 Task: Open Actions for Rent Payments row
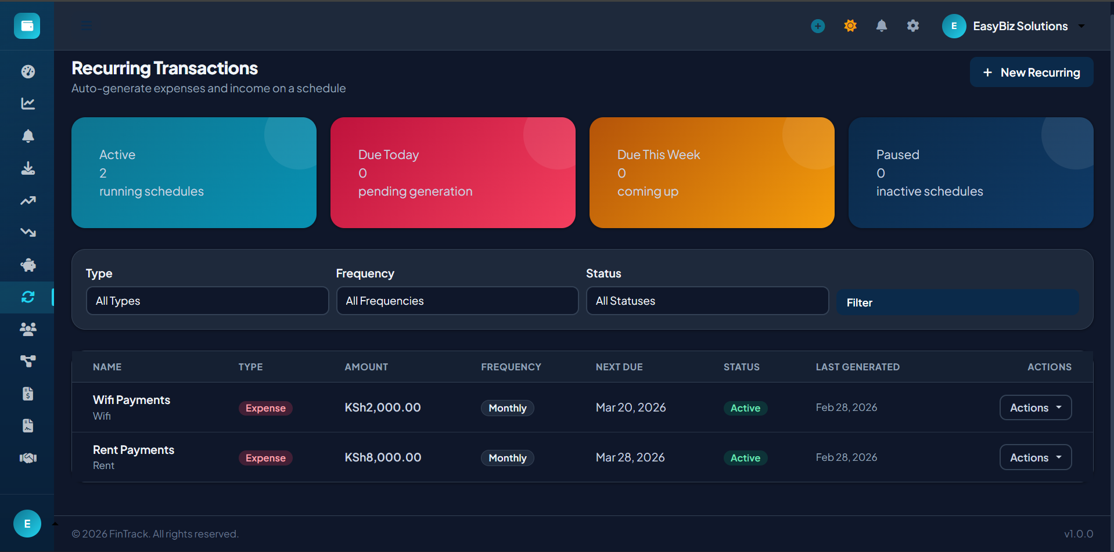pos(1035,457)
